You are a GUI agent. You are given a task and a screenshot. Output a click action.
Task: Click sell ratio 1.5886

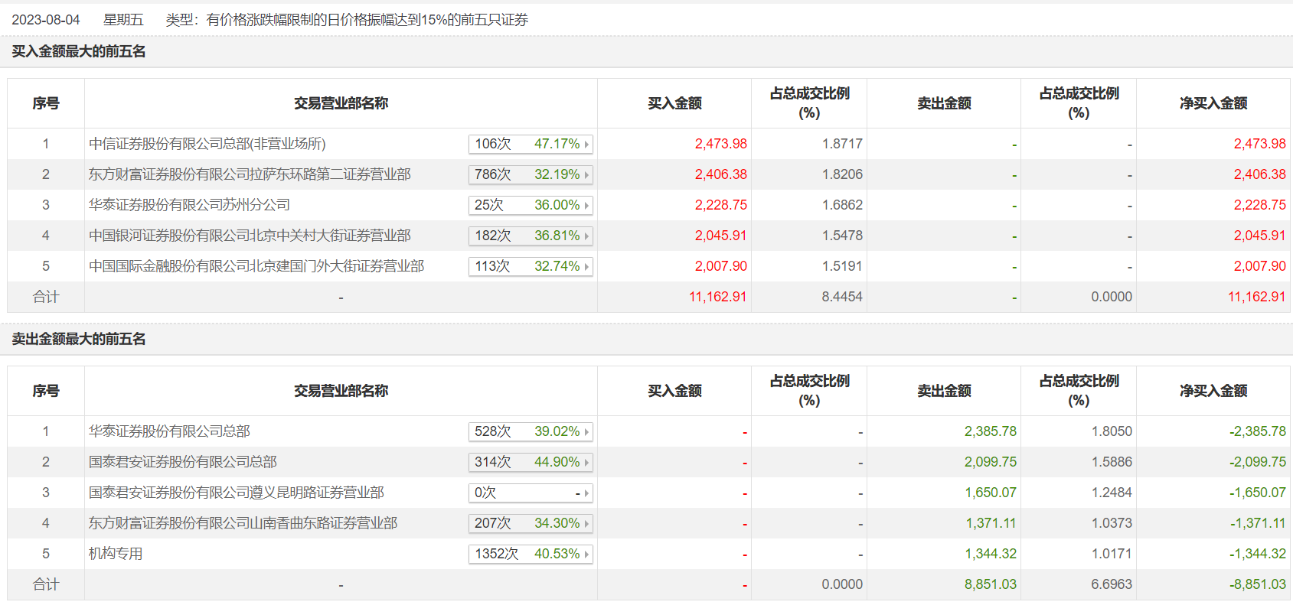pyautogui.click(x=1112, y=462)
